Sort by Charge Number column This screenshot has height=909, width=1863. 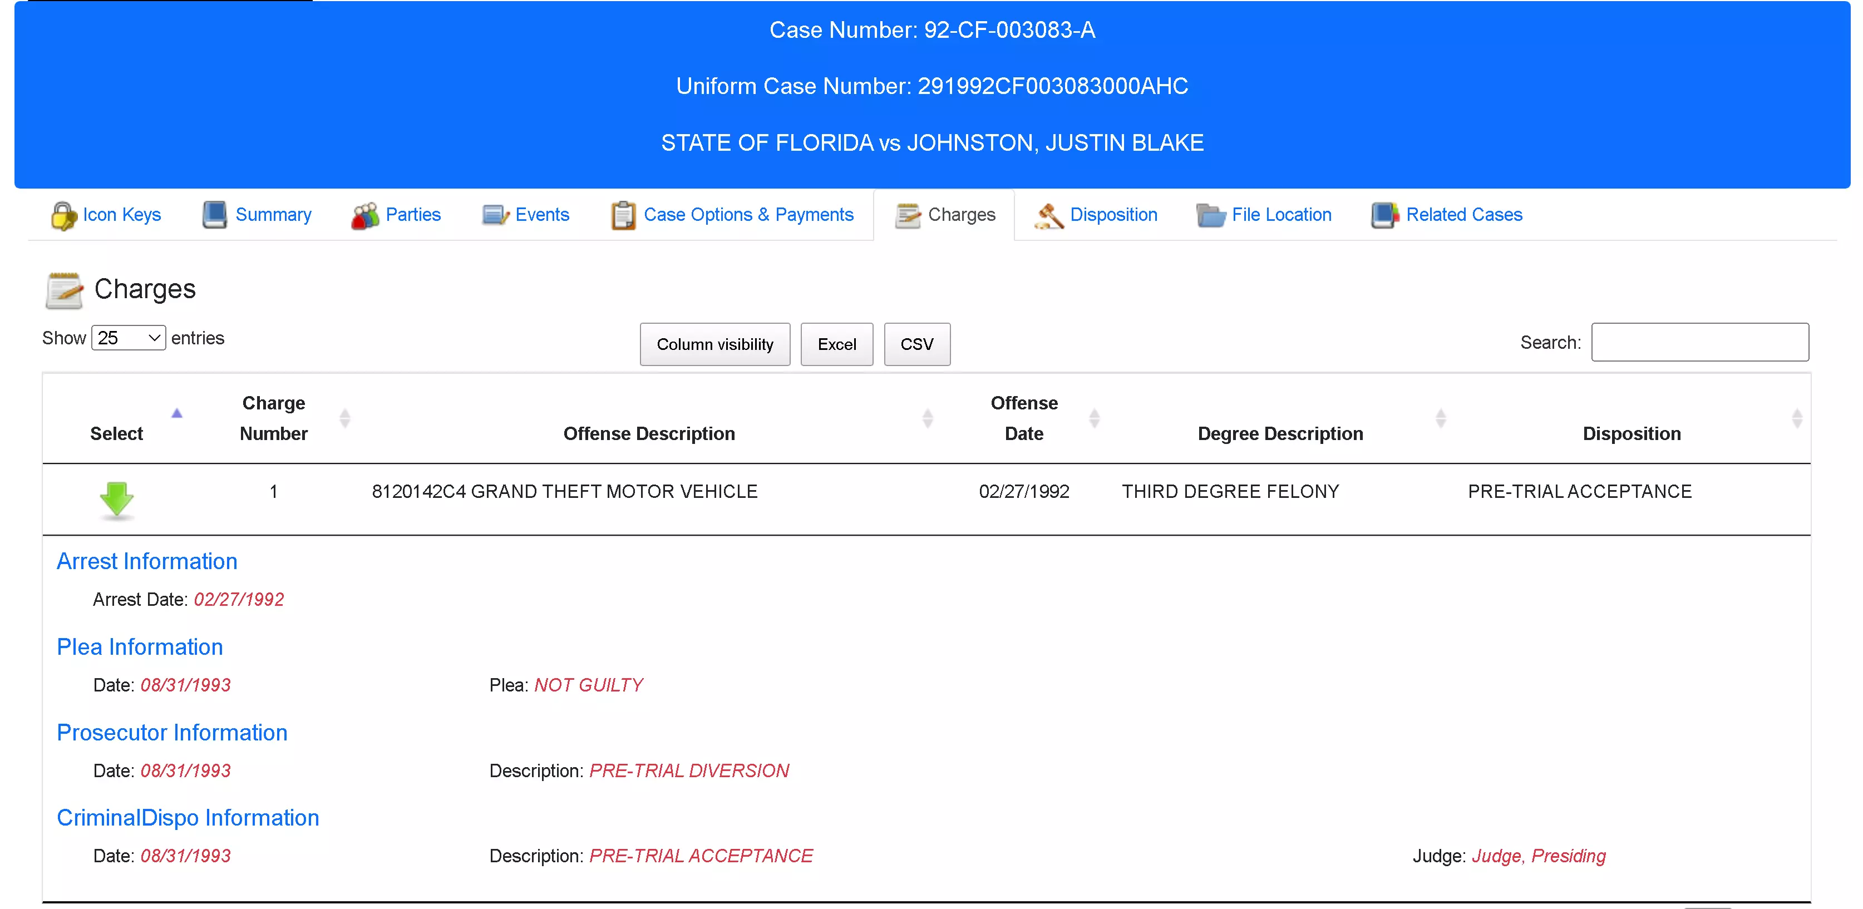[x=273, y=418]
